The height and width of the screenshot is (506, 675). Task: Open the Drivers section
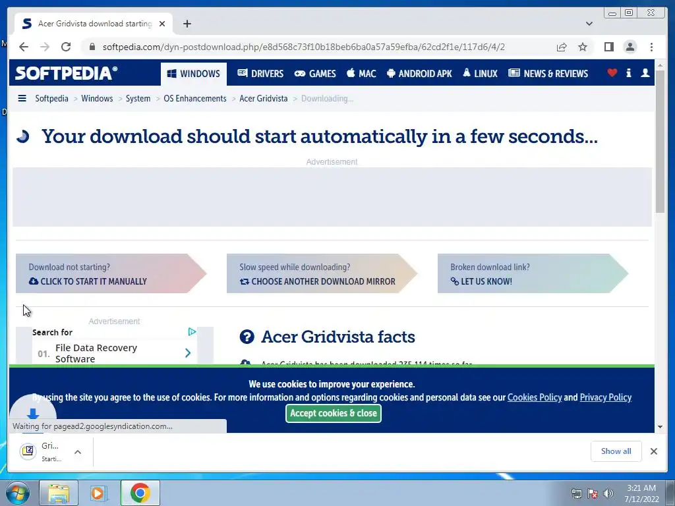tap(260, 74)
